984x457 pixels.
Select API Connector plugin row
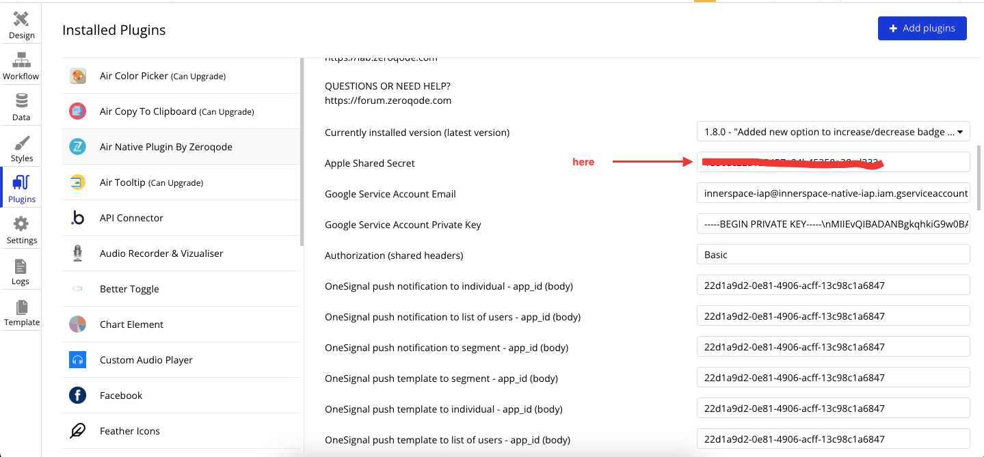click(x=181, y=218)
